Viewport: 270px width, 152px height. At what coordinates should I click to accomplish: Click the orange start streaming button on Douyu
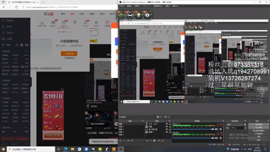(x=69, y=54)
